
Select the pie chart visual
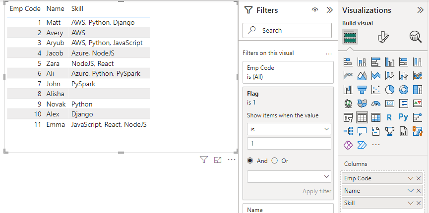(390, 89)
